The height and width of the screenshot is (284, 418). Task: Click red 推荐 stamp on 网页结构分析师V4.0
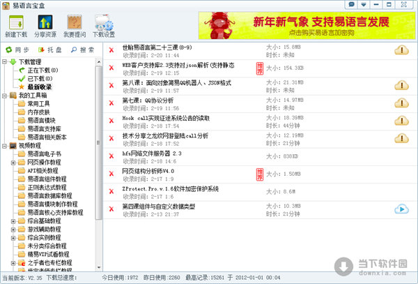click(x=261, y=173)
